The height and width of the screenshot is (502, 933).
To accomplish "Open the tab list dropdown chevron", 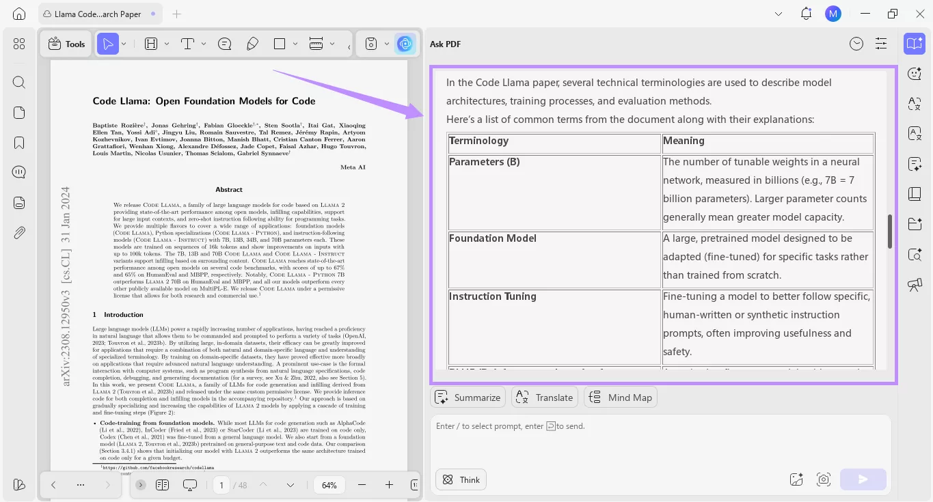I will 779,14.
